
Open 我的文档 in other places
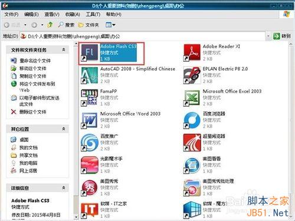point(28,147)
